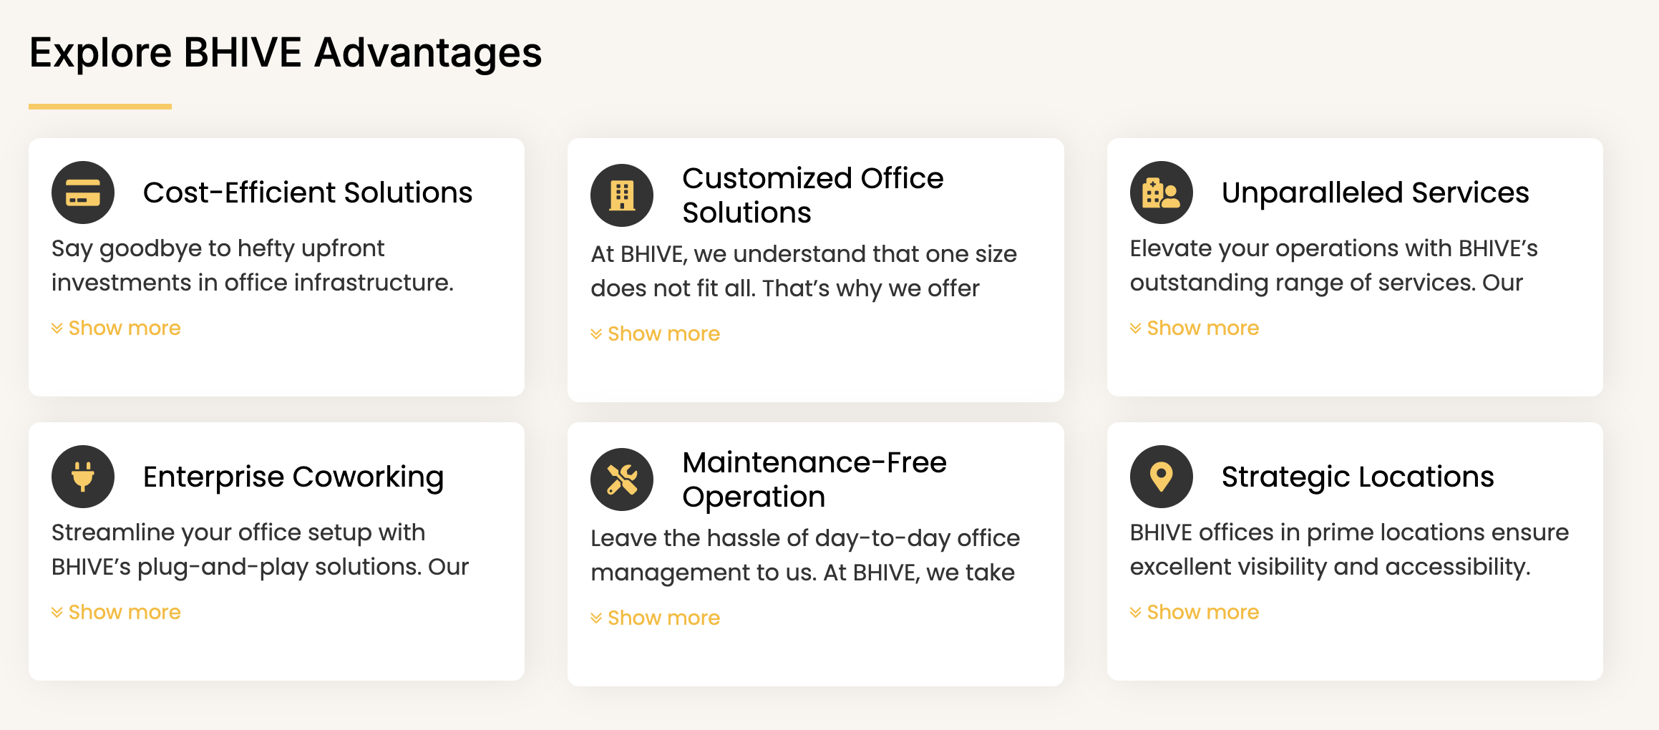Expand Show more under Maintenance-Free Operation

point(655,618)
